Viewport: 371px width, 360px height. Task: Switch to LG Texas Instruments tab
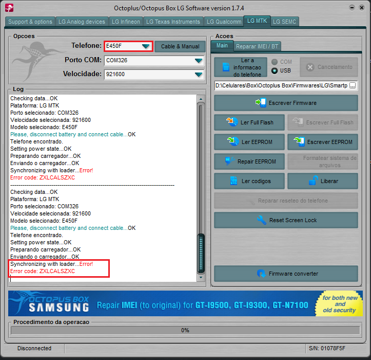[173, 22]
